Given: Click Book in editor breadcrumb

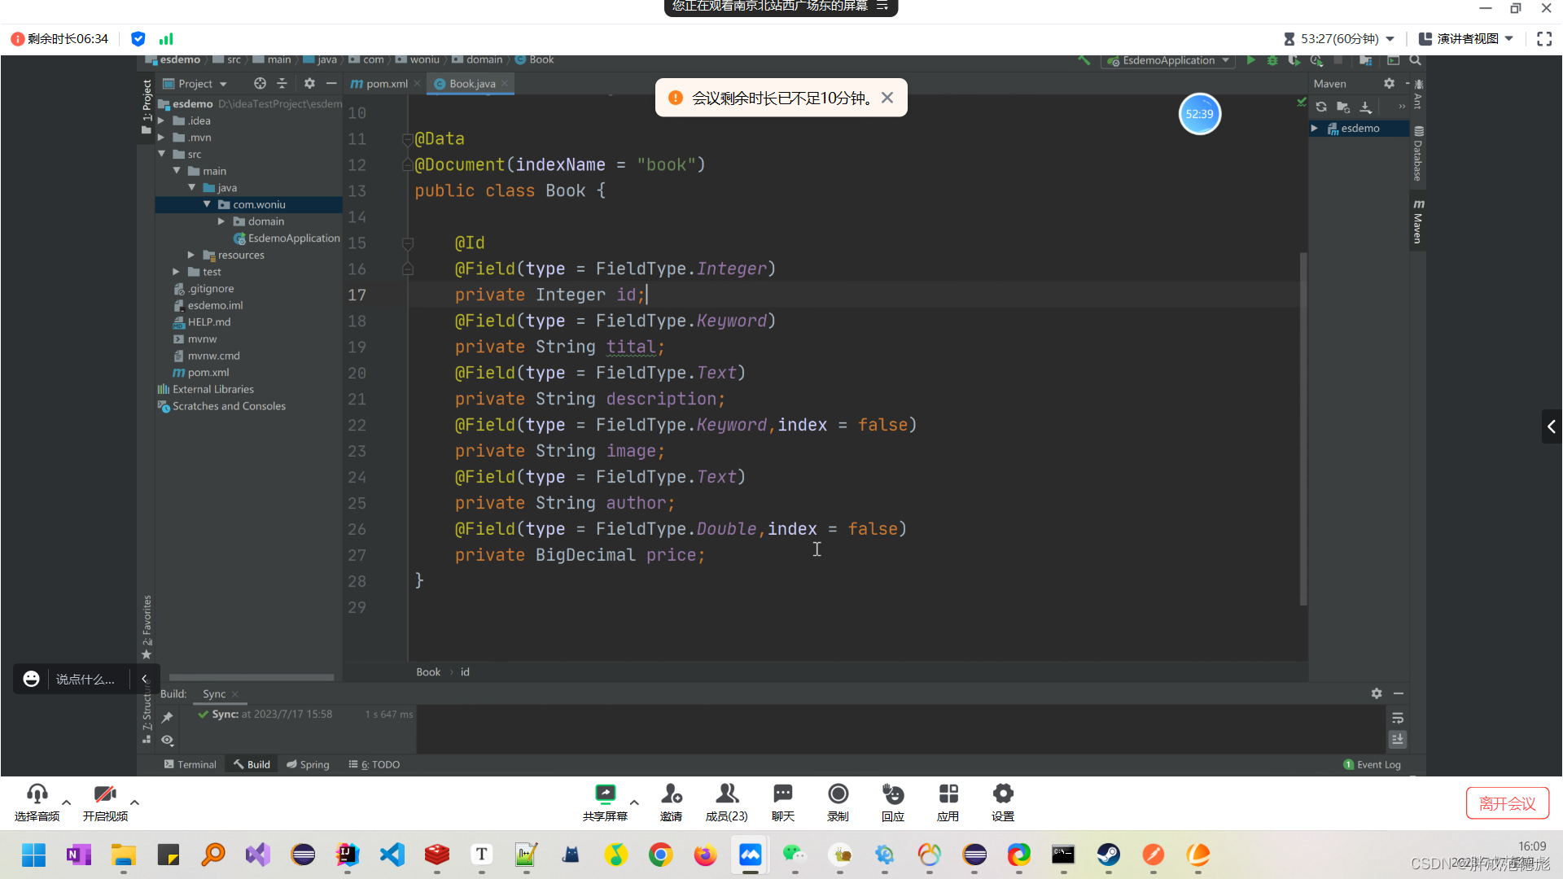Looking at the screenshot, I should click(x=428, y=672).
